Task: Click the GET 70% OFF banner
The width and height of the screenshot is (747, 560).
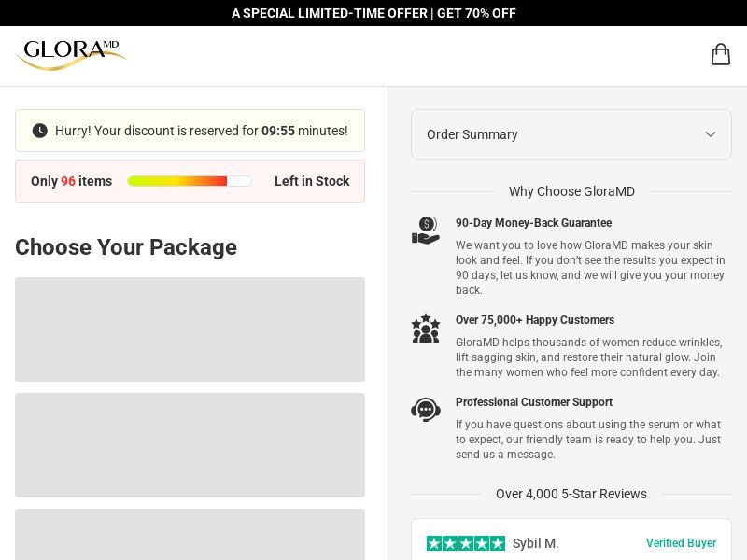Action: pyautogui.click(x=373, y=13)
